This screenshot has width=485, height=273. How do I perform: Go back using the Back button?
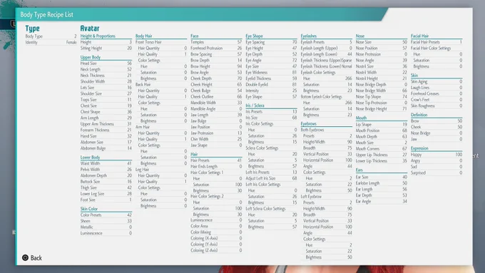click(32, 258)
